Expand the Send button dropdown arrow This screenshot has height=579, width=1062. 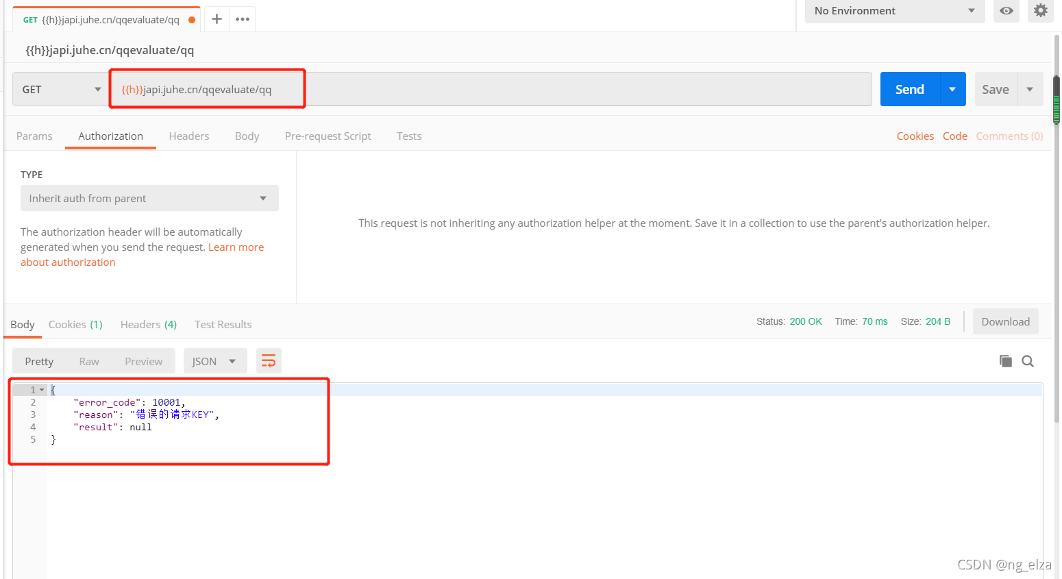952,89
